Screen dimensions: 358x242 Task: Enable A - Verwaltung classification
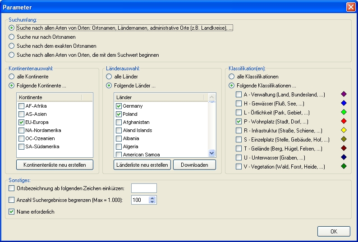coord(239,95)
